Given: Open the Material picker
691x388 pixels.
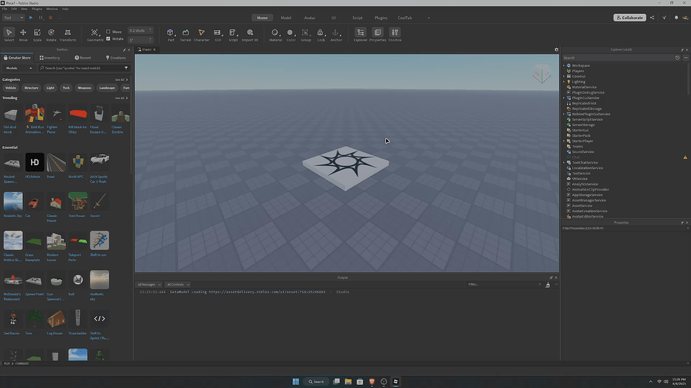Looking at the screenshot, I should coord(275,34).
